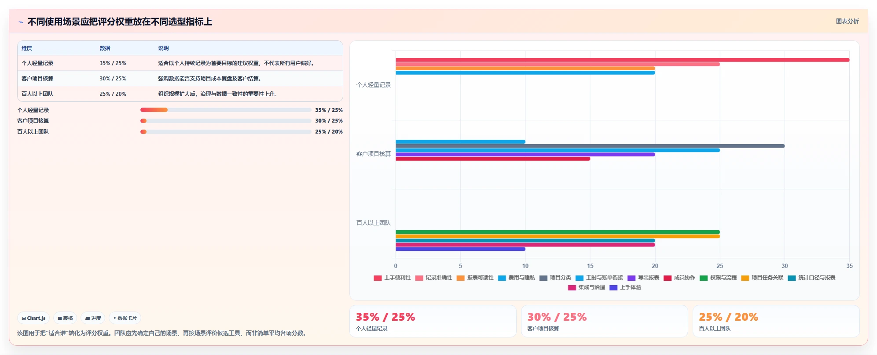Viewport: 877px width, 355px height.
Task: Click the x-axis tick label 35
Action: click(849, 266)
